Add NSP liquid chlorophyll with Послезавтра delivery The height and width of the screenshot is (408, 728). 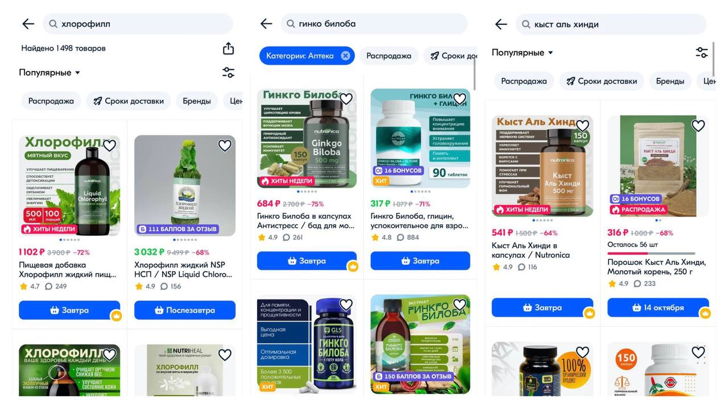point(185,310)
